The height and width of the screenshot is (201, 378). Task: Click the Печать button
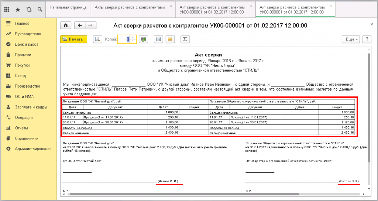point(73,39)
